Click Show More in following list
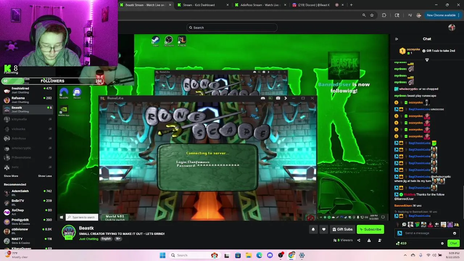The width and height of the screenshot is (464, 261). tap(11, 176)
